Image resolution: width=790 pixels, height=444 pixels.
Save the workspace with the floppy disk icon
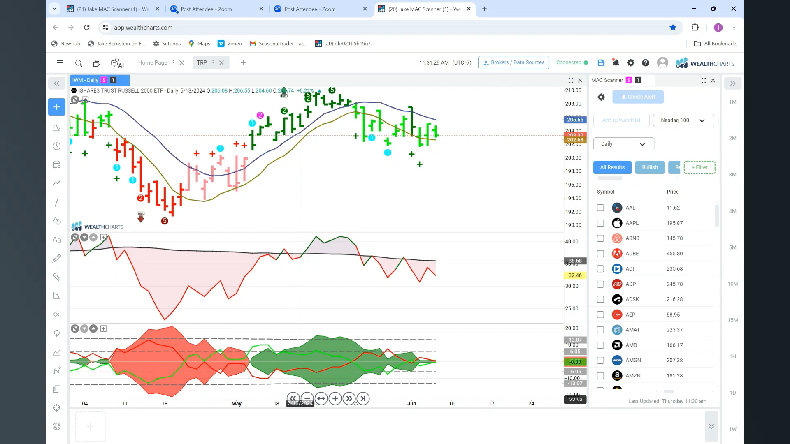601,62
